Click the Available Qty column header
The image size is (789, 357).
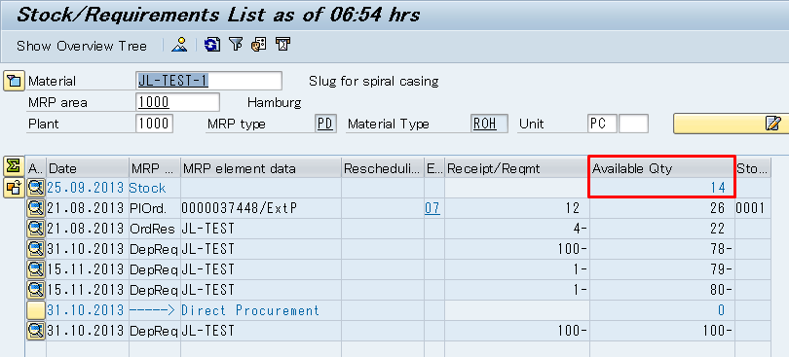coord(662,168)
